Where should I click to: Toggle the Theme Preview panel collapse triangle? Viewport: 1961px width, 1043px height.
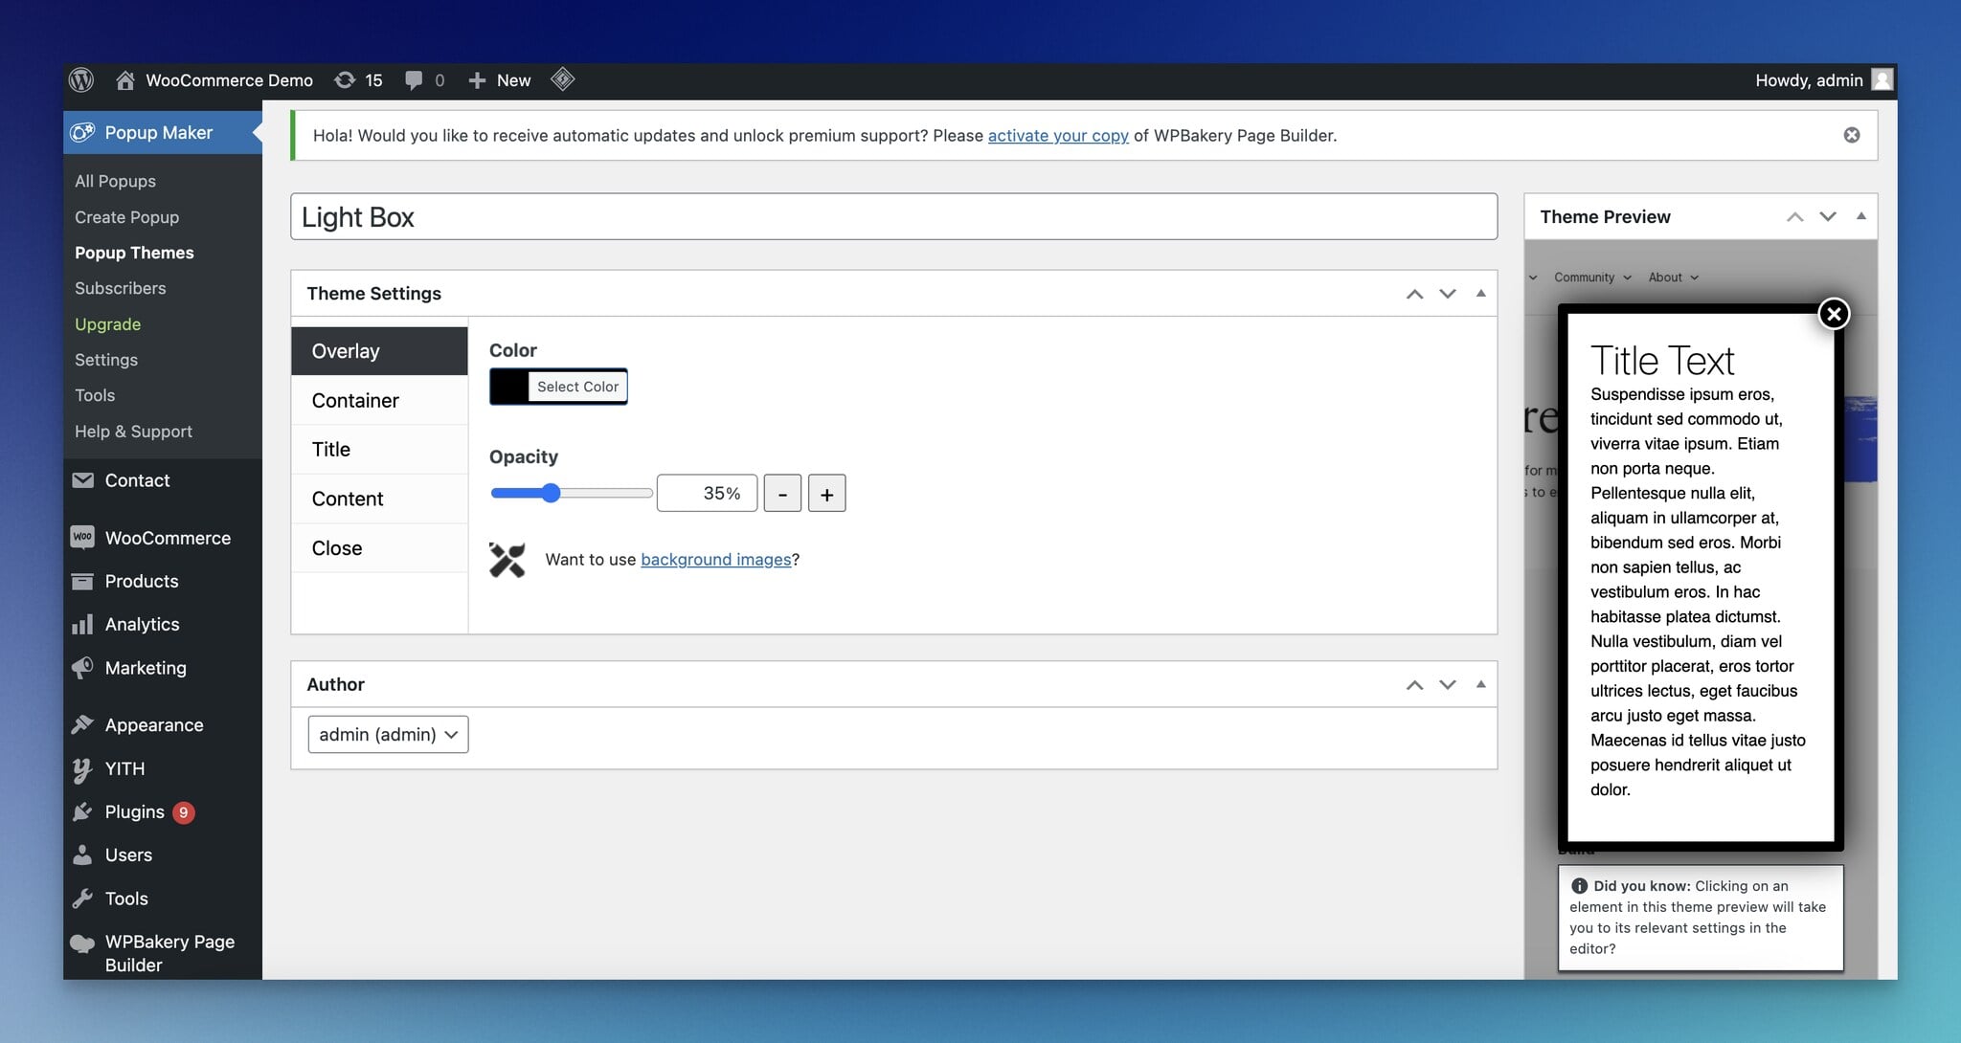click(x=1861, y=216)
